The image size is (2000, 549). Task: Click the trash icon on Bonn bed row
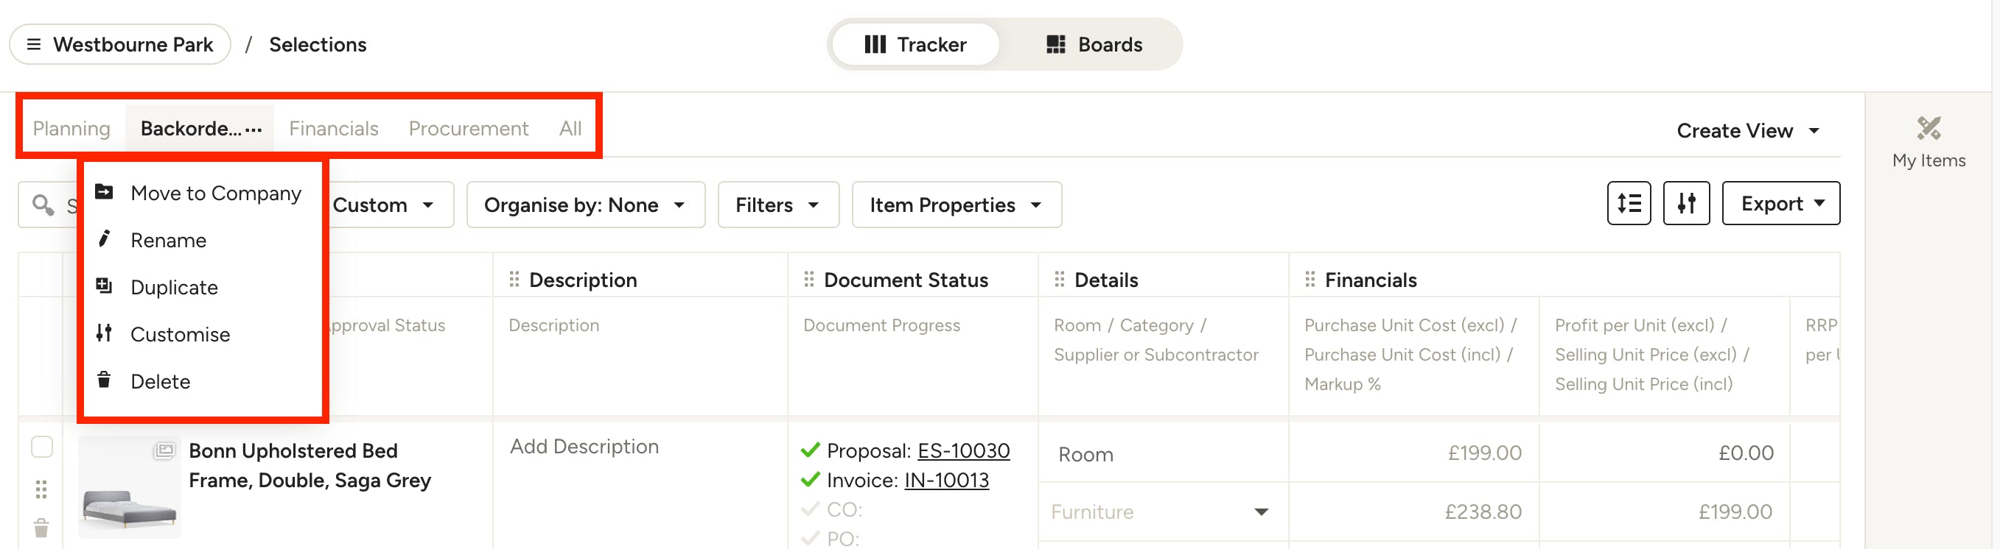(x=41, y=528)
